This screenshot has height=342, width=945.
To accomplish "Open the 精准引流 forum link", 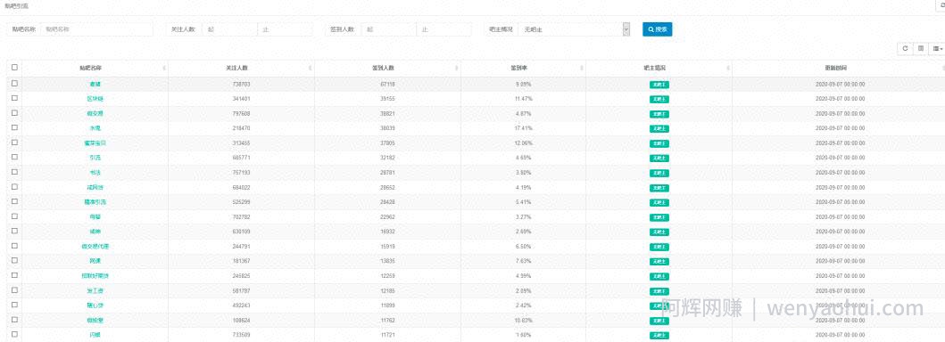I will tap(95, 202).
